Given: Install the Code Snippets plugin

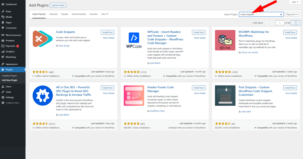Looking at the screenshot, I should [x=108, y=32].
